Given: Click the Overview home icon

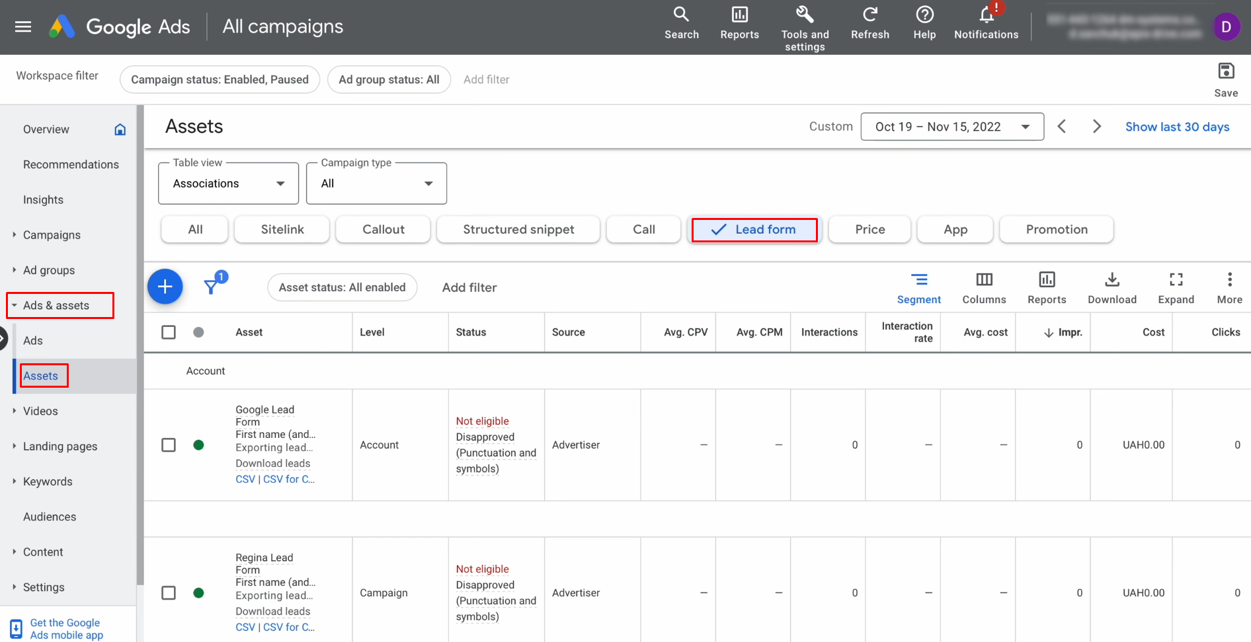Looking at the screenshot, I should [120, 129].
